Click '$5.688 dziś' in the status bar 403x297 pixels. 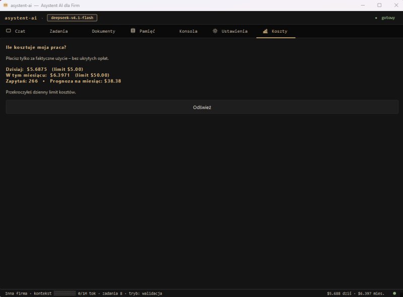[x=339, y=293]
